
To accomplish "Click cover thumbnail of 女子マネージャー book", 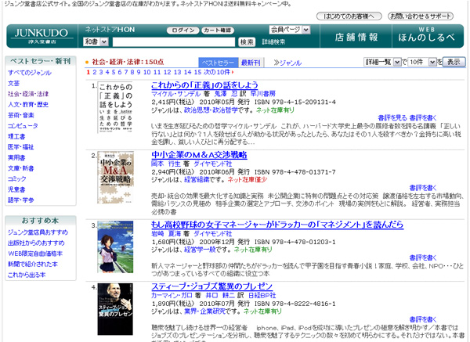I will tap(115, 247).
